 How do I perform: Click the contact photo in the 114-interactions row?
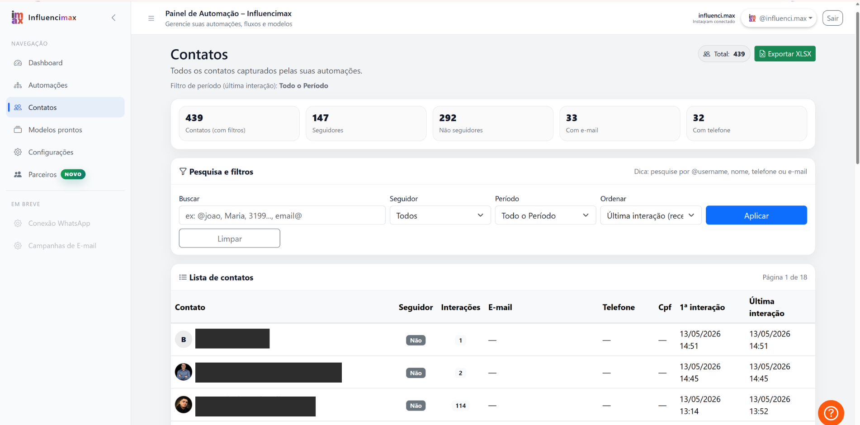pyautogui.click(x=184, y=405)
